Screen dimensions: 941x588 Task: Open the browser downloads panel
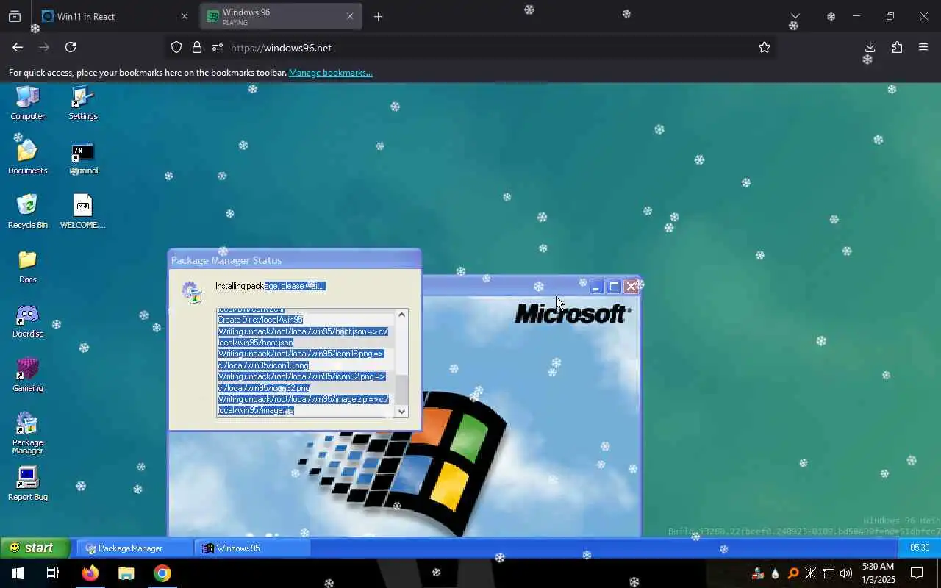click(870, 47)
